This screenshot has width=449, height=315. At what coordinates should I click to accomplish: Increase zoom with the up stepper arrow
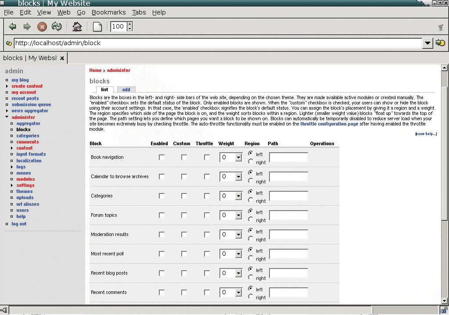point(130,24)
